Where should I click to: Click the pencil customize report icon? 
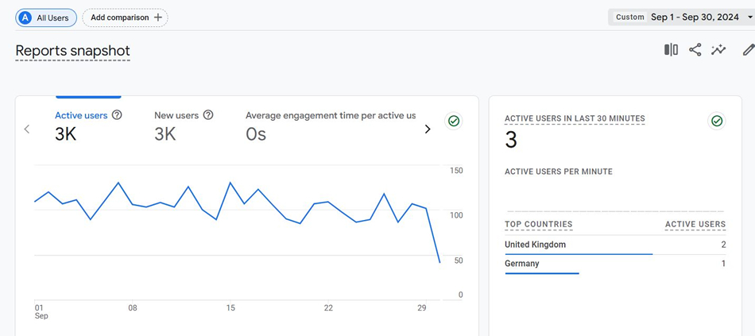pyautogui.click(x=749, y=49)
